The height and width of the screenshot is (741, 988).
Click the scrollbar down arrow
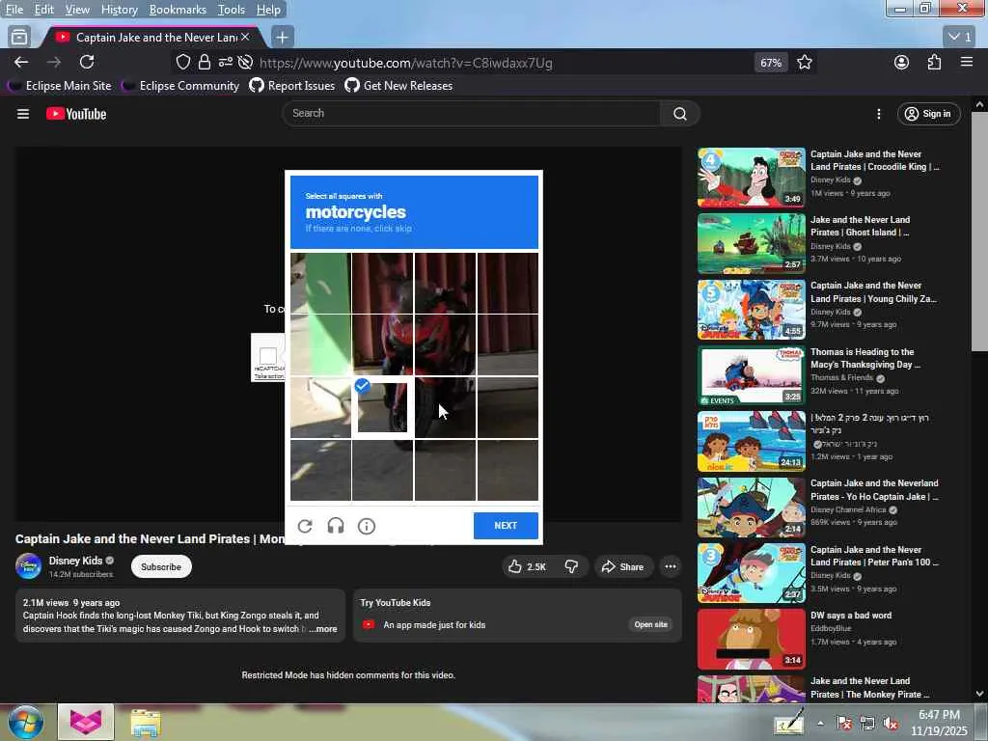979,694
